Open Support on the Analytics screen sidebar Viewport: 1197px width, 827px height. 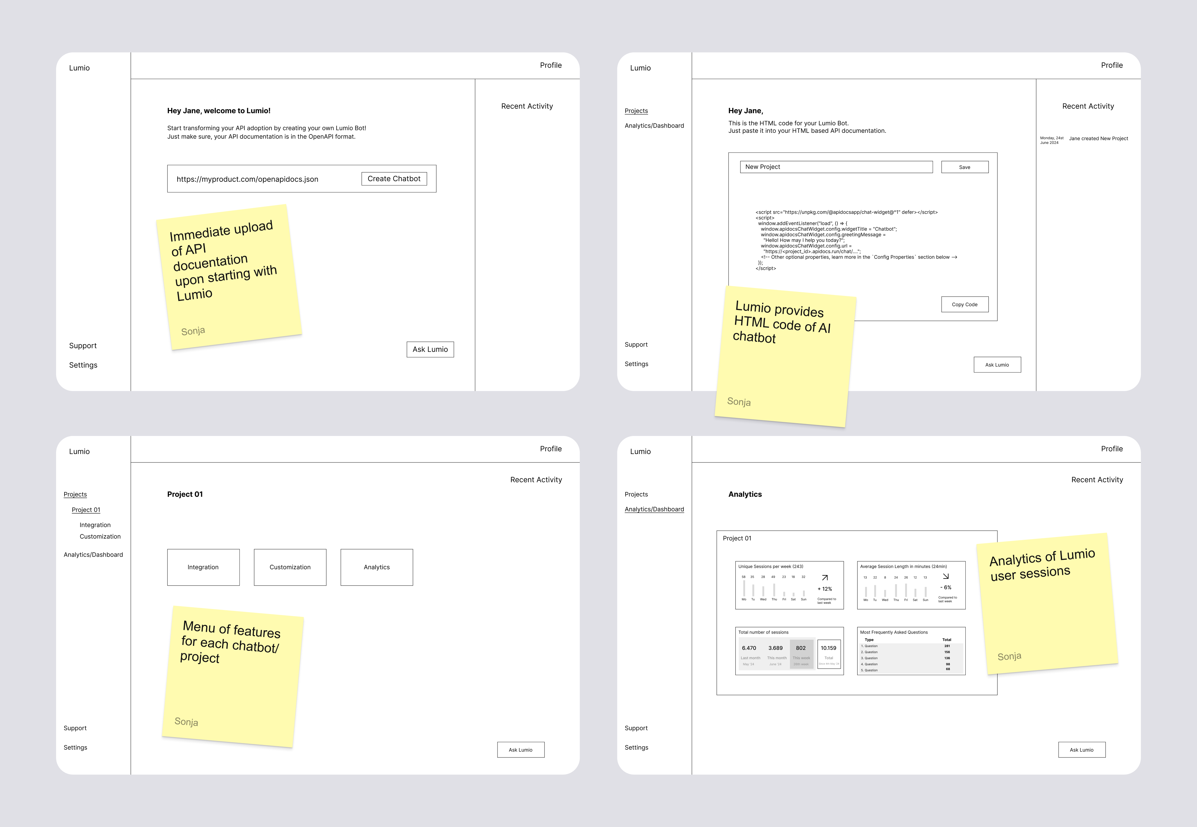[x=636, y=728]
